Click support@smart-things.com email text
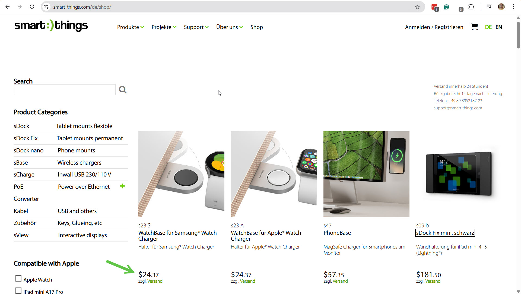Viewport: 521px width, 294px height. point(458,108)
